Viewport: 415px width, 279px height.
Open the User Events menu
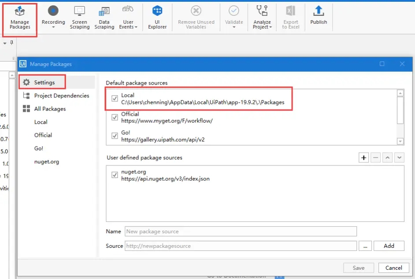128,18
